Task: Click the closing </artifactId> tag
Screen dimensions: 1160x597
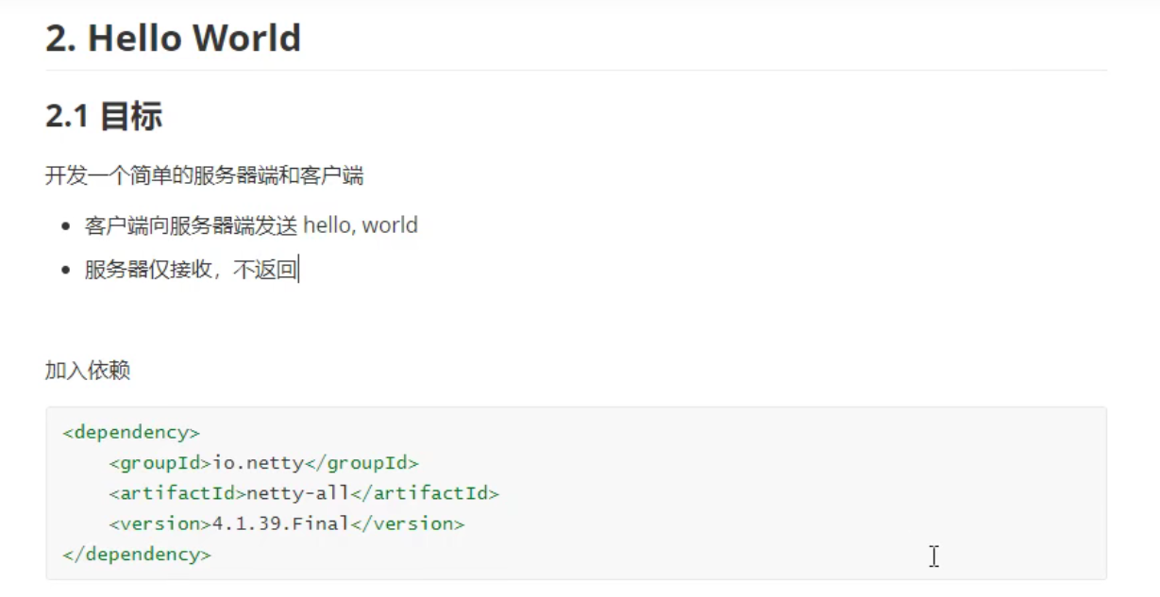Action: pos(424,493)
